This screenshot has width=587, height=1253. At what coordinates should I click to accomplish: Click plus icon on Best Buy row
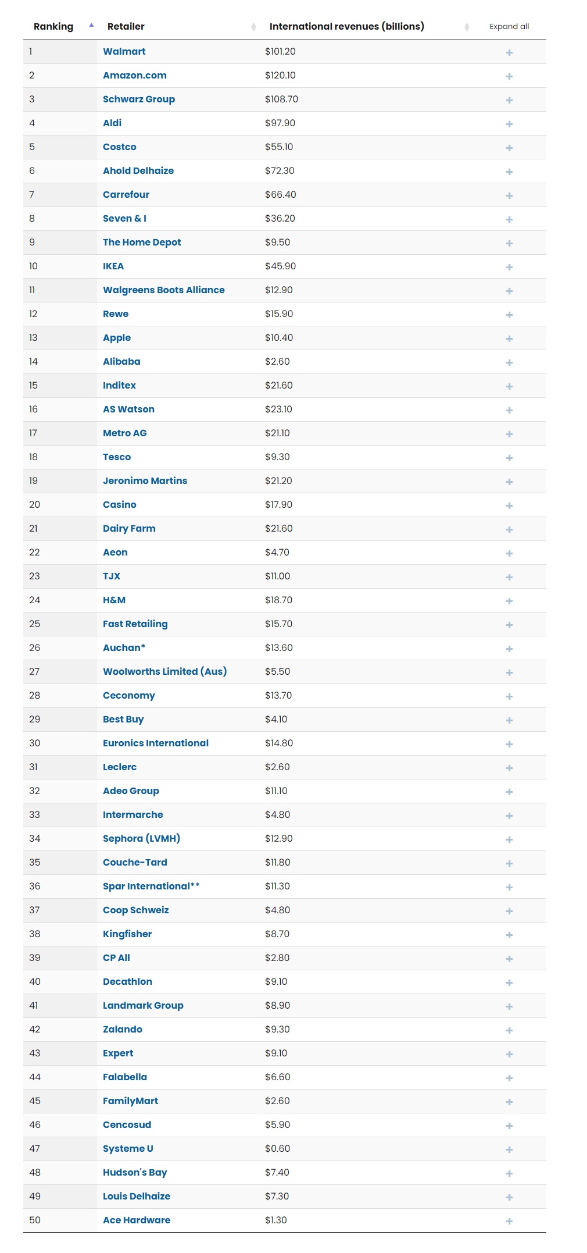(x=509, y=720)
